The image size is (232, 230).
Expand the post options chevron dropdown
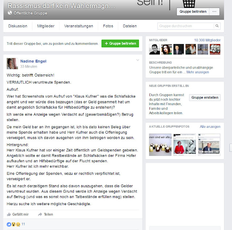(138, 60)
